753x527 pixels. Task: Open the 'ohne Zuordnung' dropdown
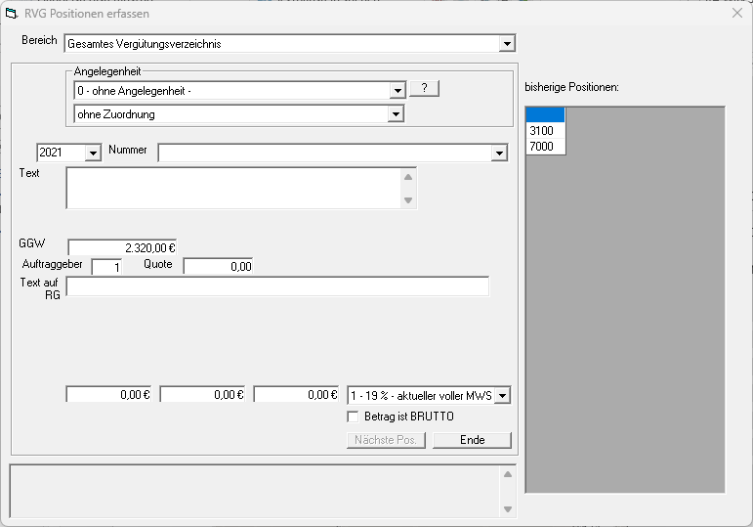[396, 114]
